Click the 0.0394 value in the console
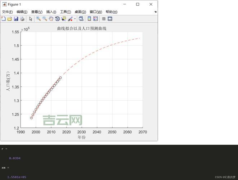Viewport: 238px width, 180px height. click(x=14, y=158)
